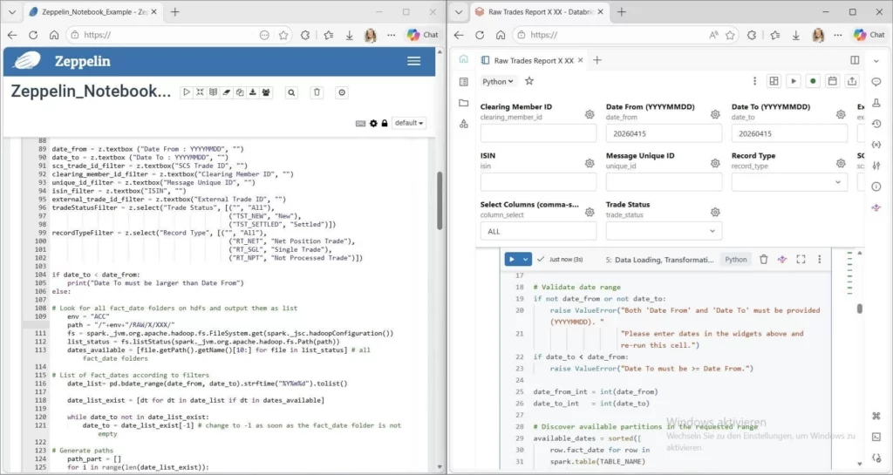Open Databricks home icon in sidebar
Viewport: 893px width, 475px height.
point(464,58)
